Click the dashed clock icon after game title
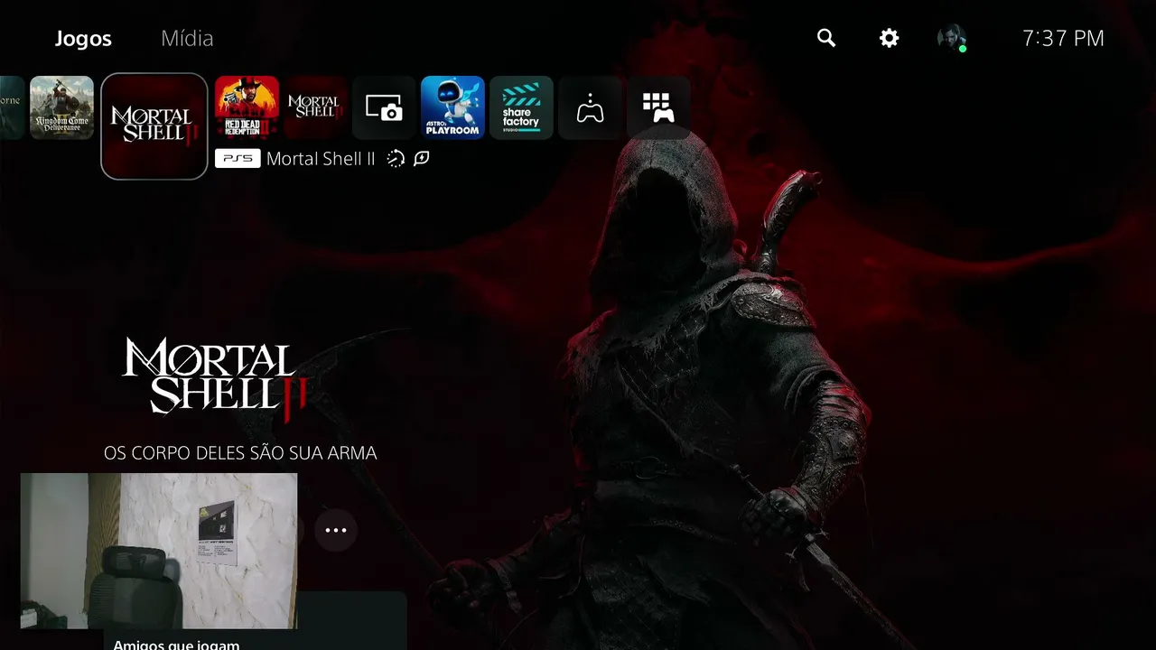This screenshot has height=650, width=1156. click(396, 159)
